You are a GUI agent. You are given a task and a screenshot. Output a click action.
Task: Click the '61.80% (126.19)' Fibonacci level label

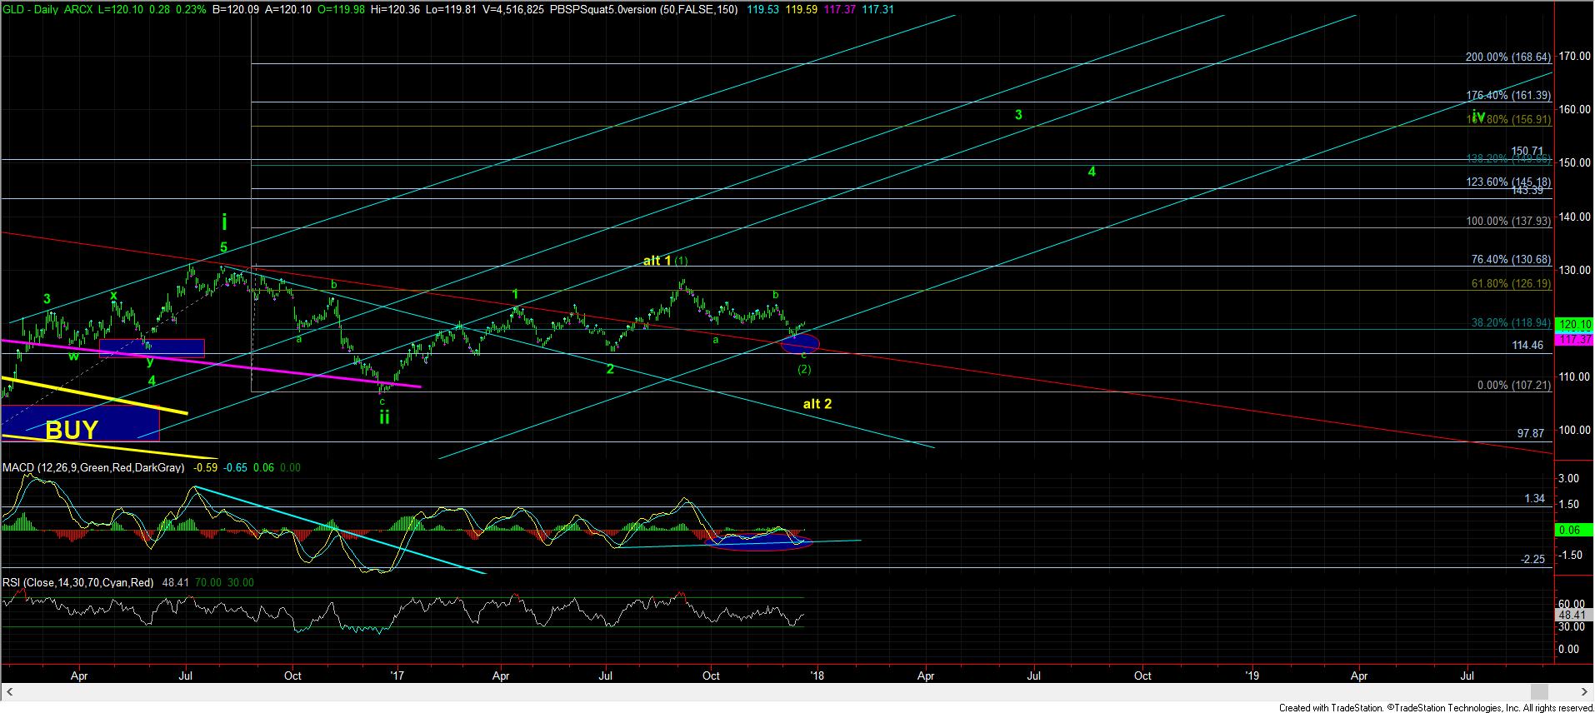(1511, 283)
